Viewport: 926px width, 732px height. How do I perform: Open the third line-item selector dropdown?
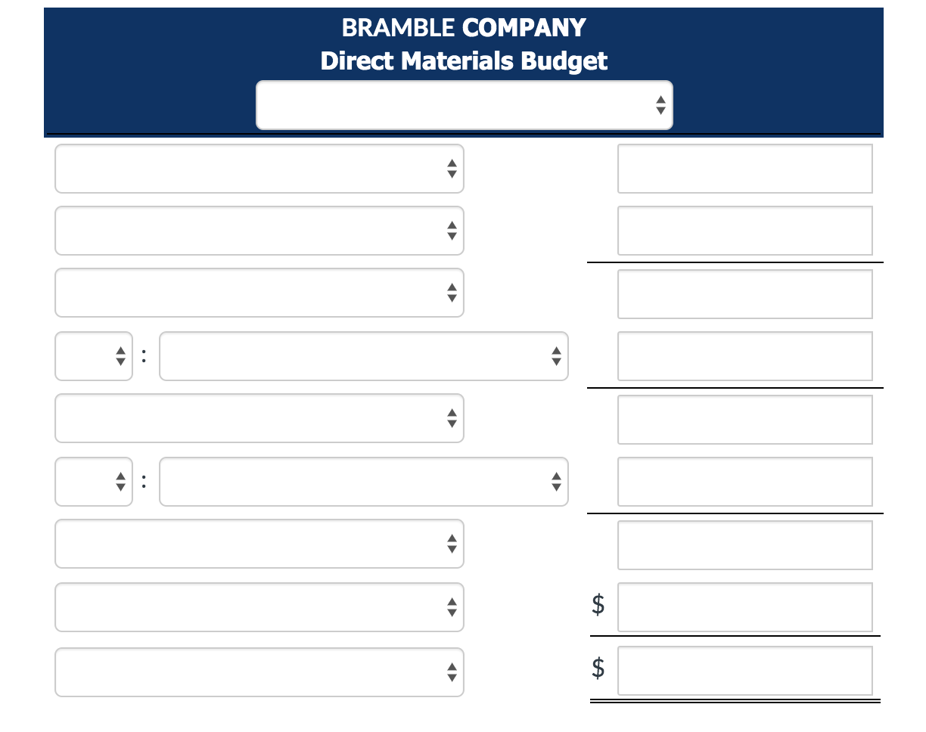pyautogui.click(x=259, y=293)
